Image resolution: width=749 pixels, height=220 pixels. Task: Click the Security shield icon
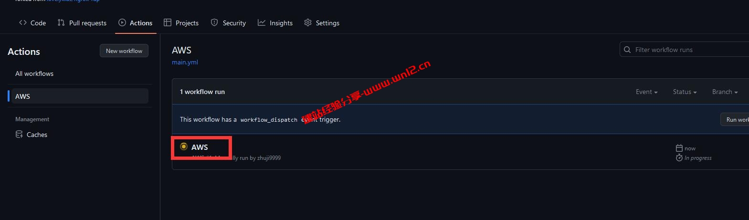[x=214, y=22]
